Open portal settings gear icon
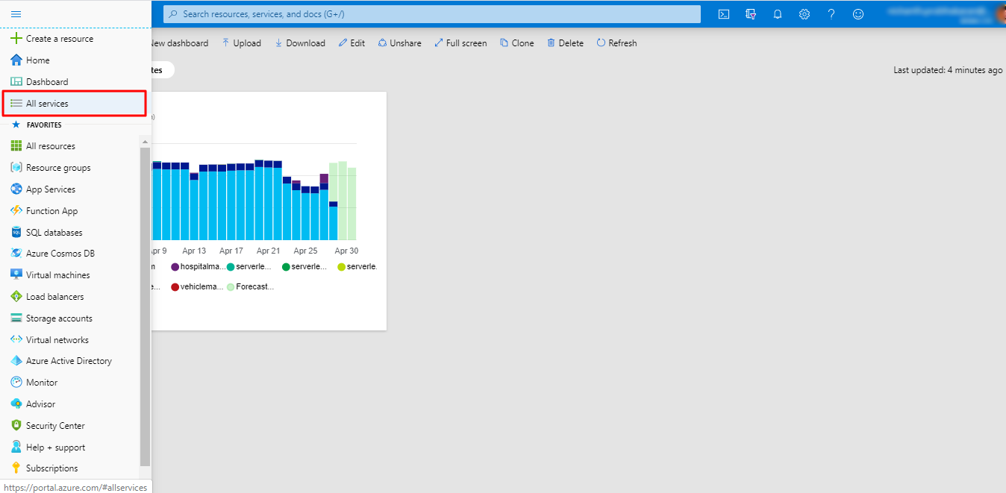Viewport: 1006px width, 493px height. coord(805,14)
